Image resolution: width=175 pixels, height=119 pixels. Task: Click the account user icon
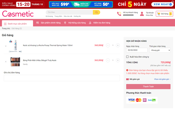(x=142, y=14)
